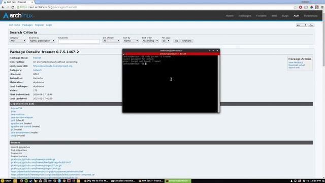Open the seednodes.fref source link

47,172
